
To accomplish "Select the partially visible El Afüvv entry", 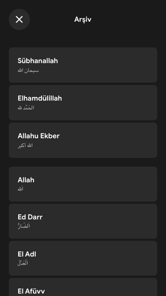I will pyautogui.click(x=83, y=287).
